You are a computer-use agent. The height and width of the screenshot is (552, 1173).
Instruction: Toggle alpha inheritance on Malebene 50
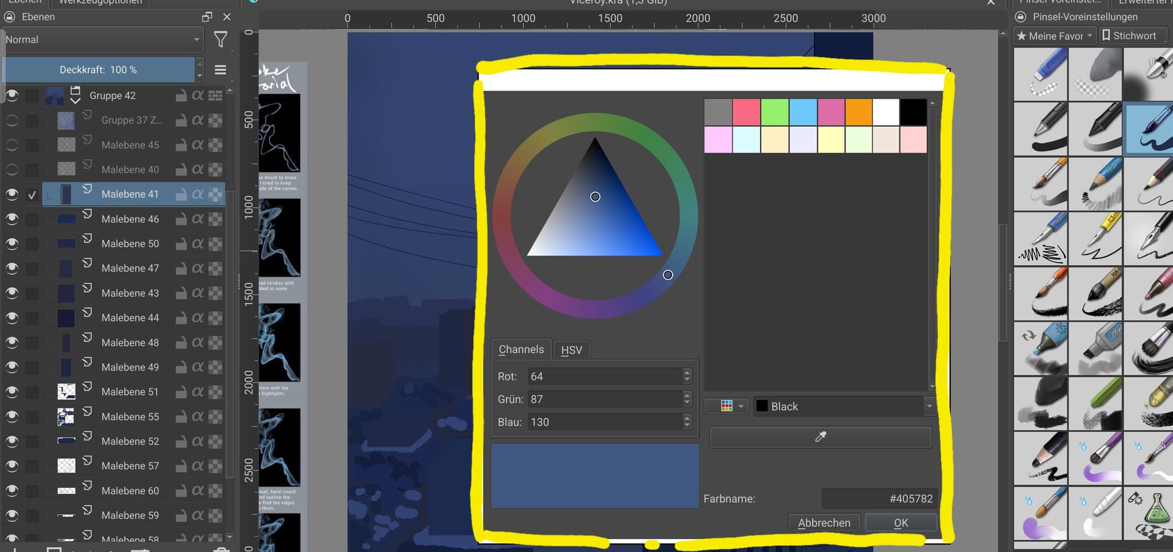[x=197, y=244]
